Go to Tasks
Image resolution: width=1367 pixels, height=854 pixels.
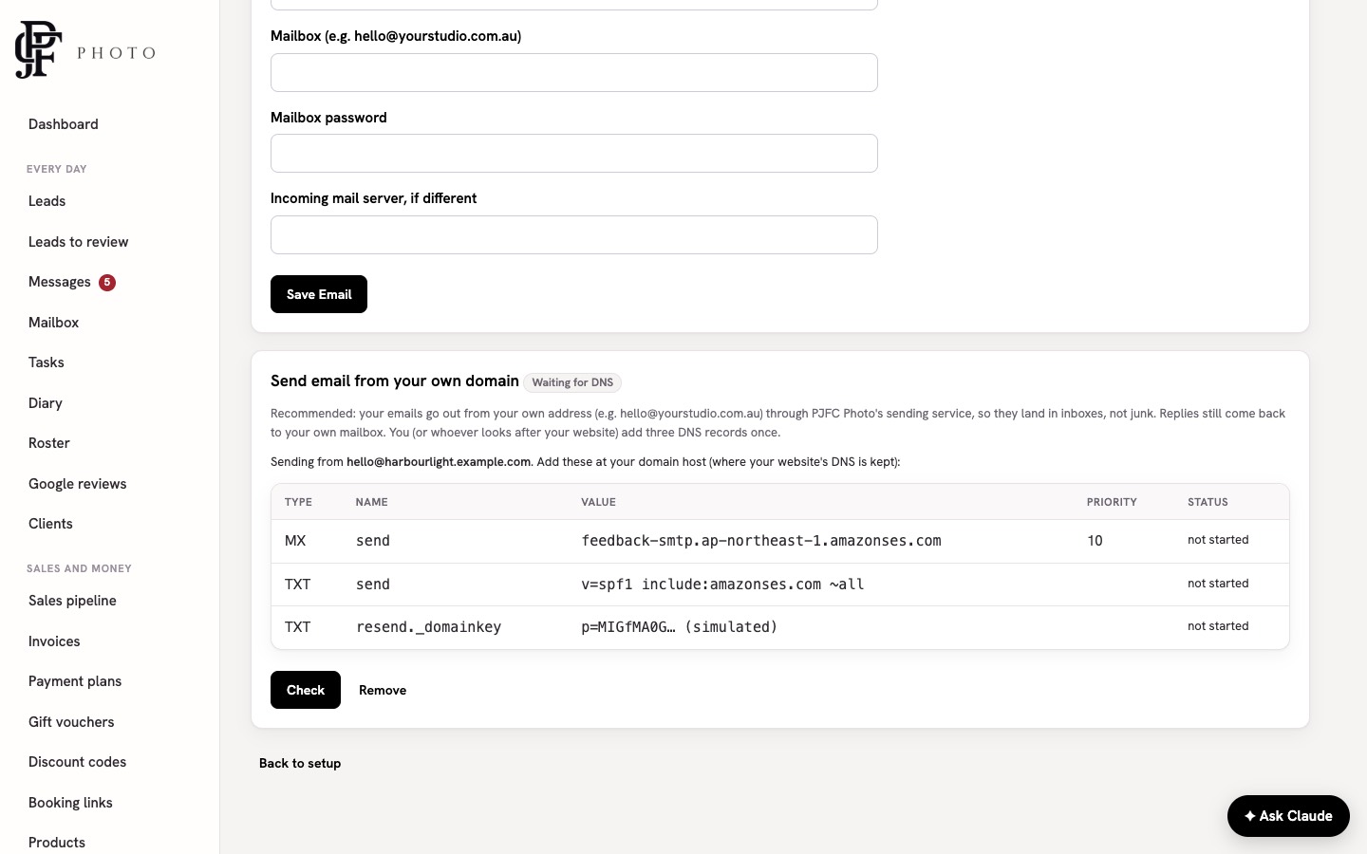[x=47, y=362]
